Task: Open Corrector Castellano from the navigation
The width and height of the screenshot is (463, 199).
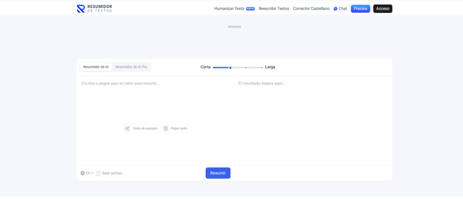Action: point(311,9)
